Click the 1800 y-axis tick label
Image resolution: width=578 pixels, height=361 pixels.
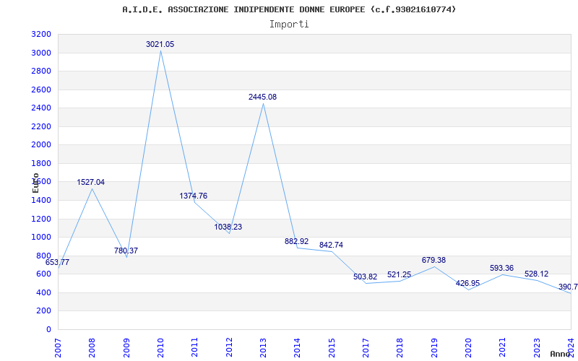click(42, 164)
